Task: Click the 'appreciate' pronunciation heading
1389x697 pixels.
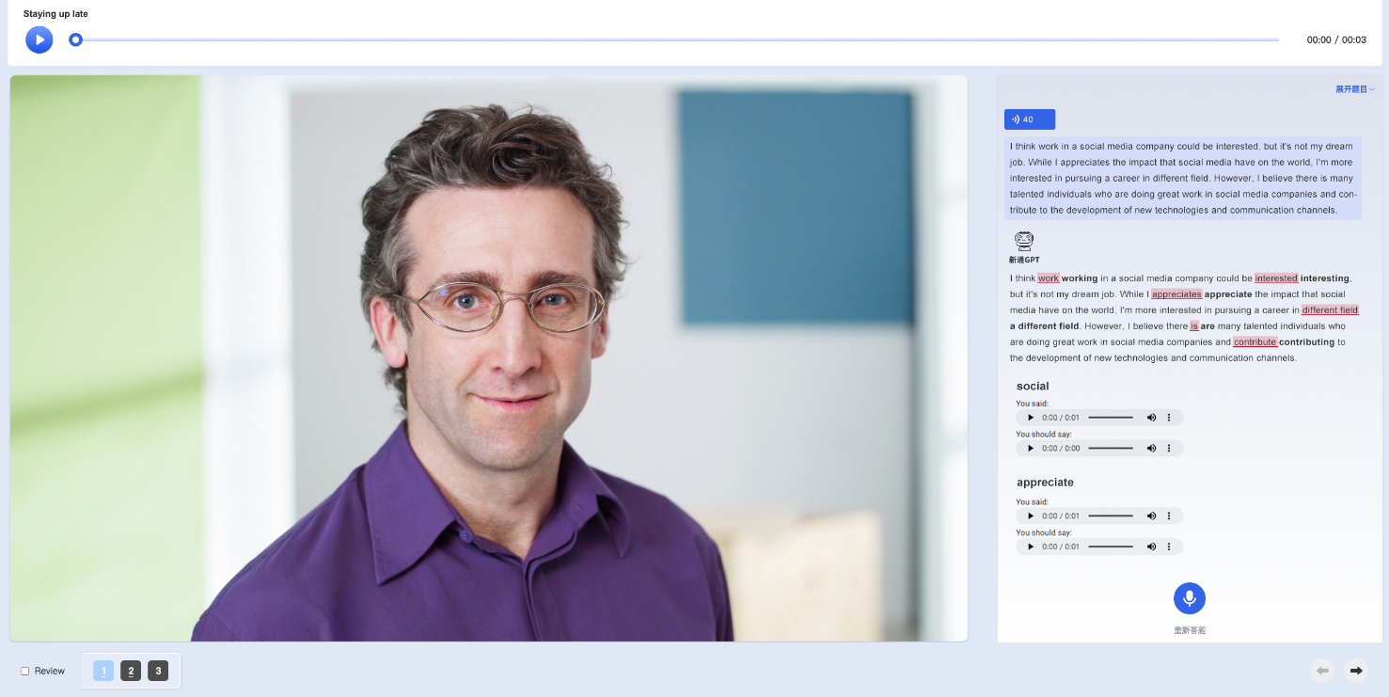Action: pyautogui.click(x=1045, y=483)
